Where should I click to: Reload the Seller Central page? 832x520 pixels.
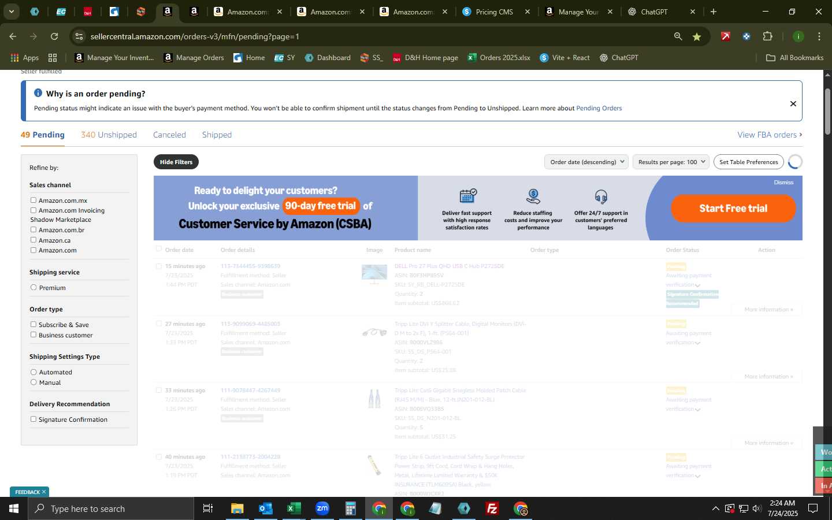click(x=54, y=36)
